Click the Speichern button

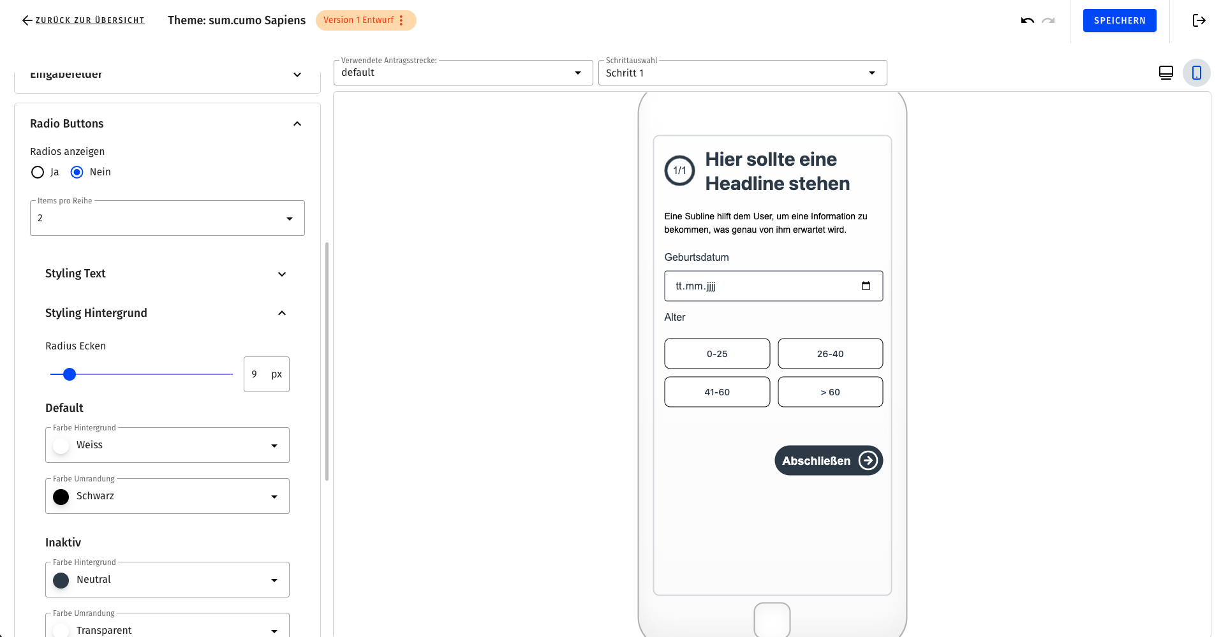[x=1120, y=20]
